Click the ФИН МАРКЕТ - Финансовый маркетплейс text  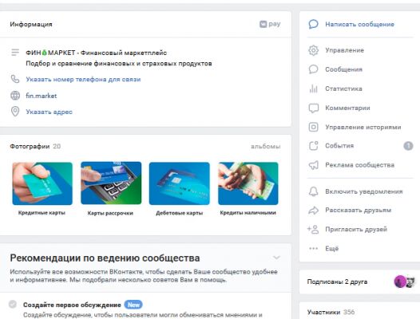coord(96,53)
